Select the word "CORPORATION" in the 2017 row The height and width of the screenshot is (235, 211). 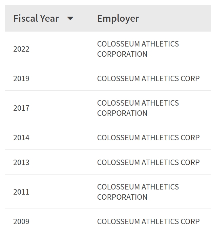coord(122,113)
